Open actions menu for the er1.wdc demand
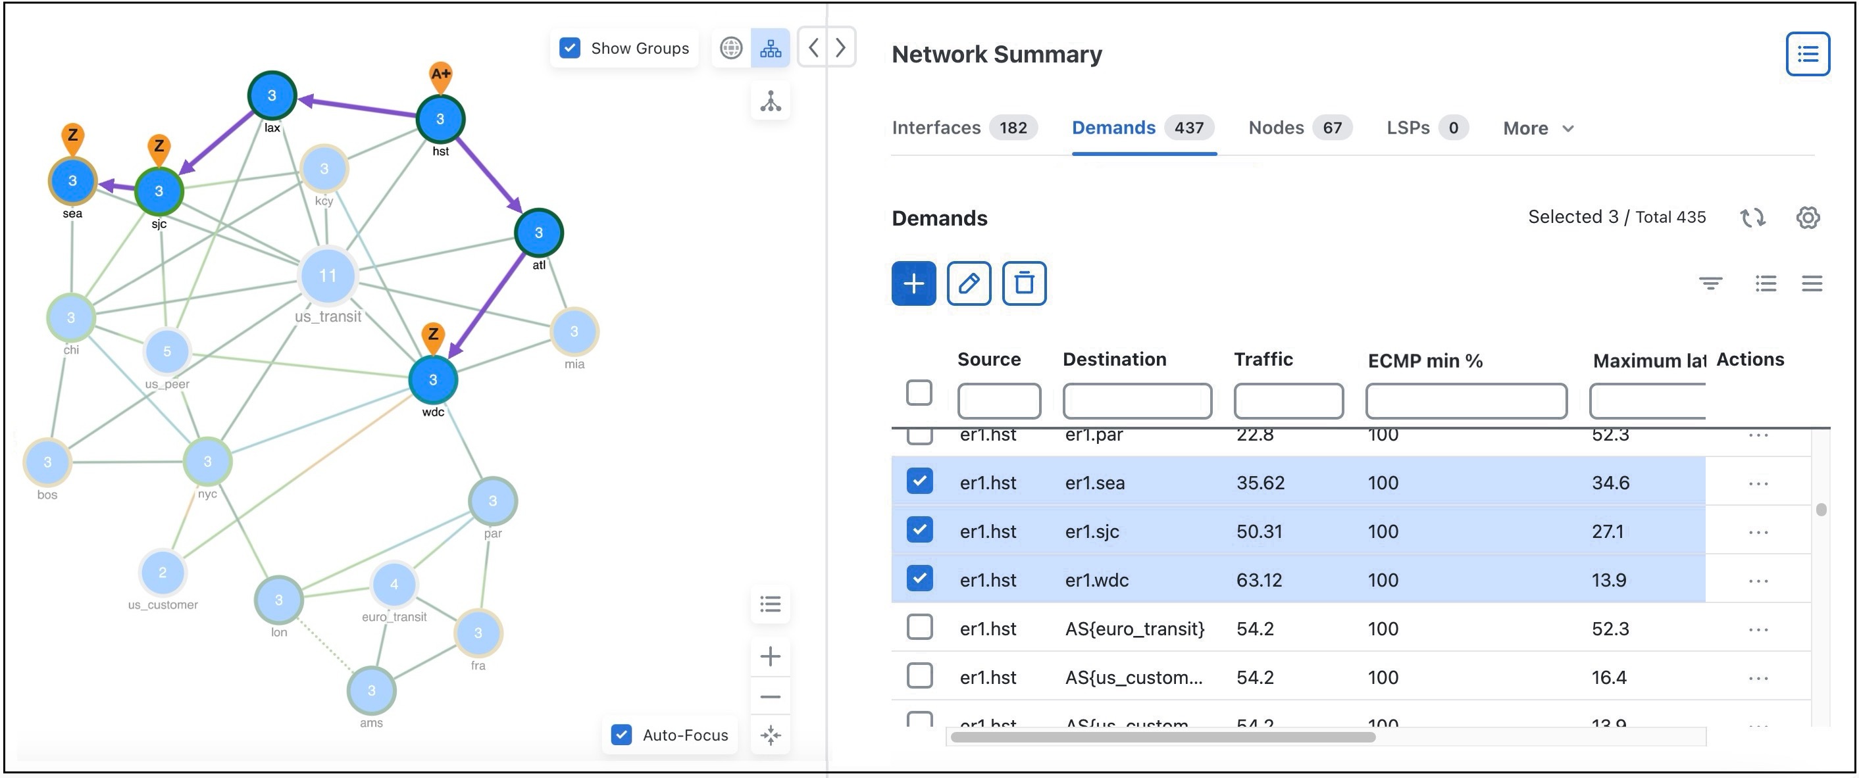 coord(1760,579)
